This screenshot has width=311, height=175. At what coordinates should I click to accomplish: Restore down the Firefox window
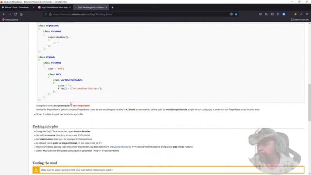pos(299,2)
